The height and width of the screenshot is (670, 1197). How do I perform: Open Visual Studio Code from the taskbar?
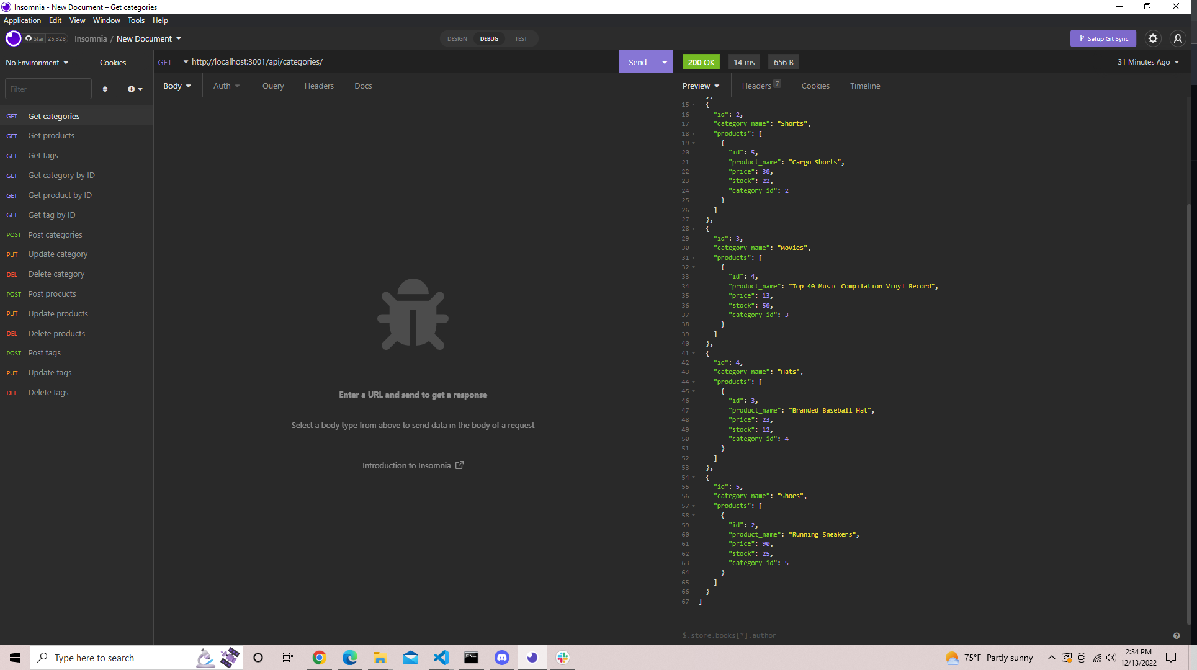click(441, 658)
